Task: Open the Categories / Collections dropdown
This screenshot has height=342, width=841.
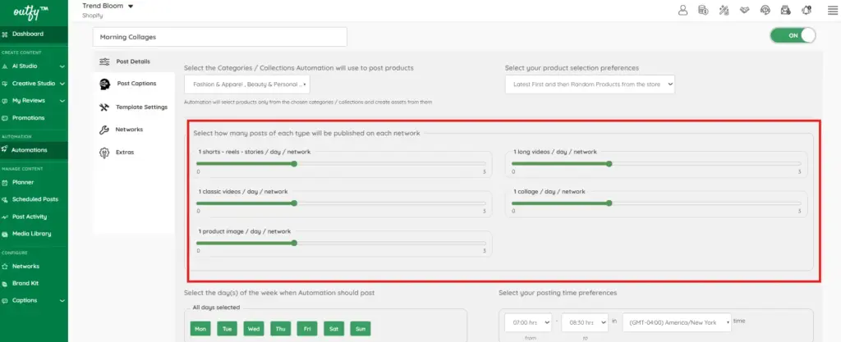Action: tap(246, 84)
